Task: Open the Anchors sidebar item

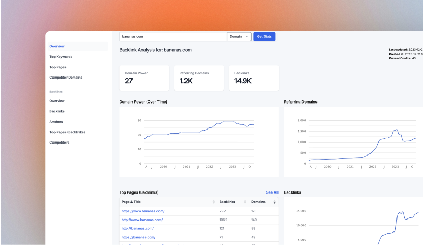Action: coord(56,122)
